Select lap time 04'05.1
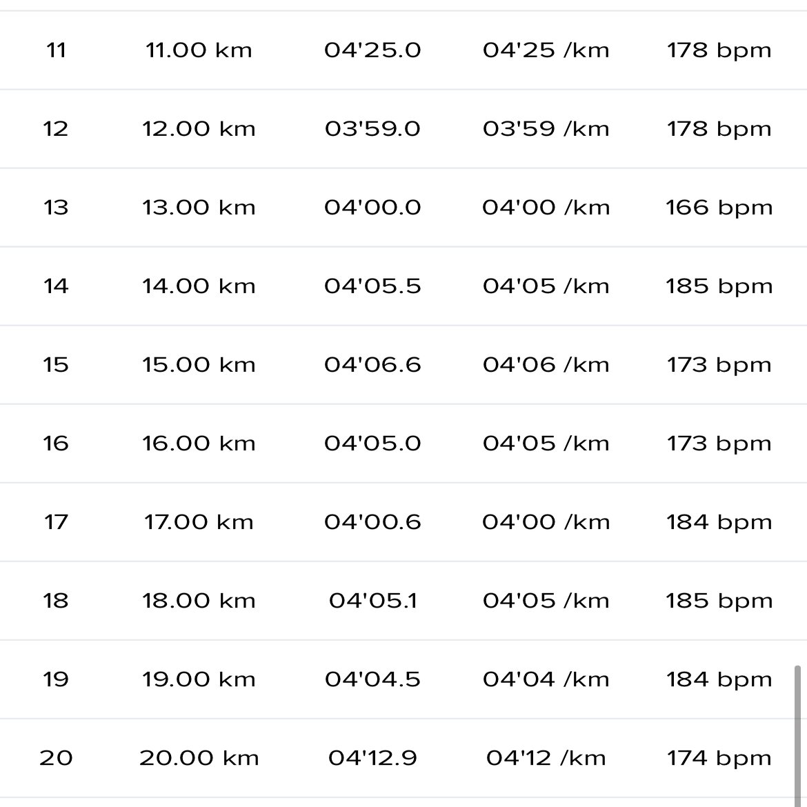Screen dimensions: 807x807 pyautogui.click(x=372, y=601)
